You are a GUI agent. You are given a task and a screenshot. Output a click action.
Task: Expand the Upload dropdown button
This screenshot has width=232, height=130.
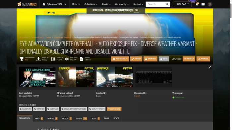pos(183,4)
